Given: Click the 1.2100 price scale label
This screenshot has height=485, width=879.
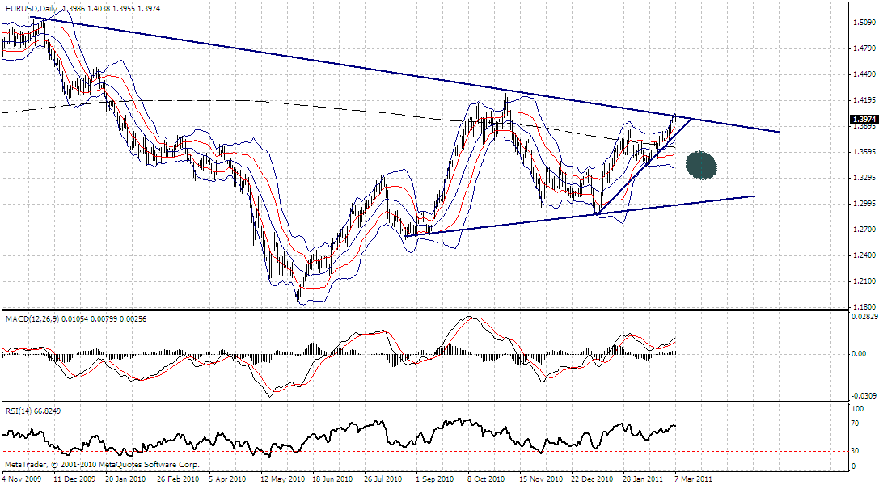Looking at the screenshot, I should point(864,281).
